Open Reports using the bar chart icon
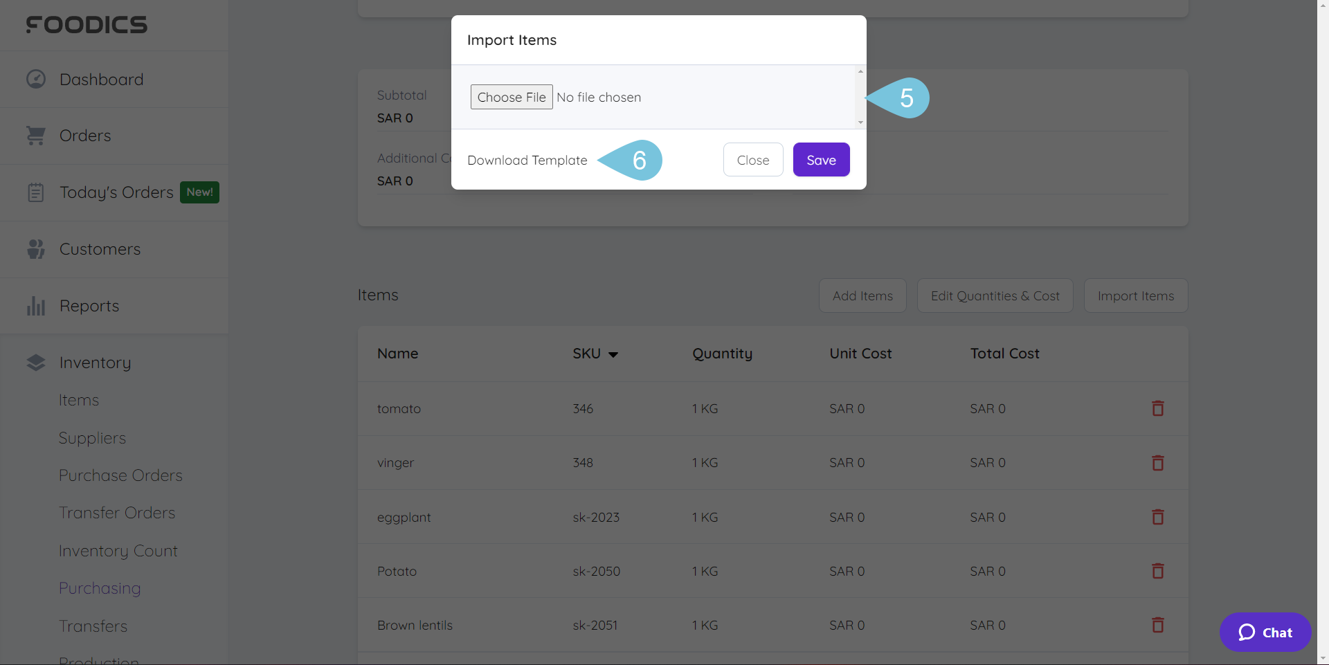 [35, 305]
